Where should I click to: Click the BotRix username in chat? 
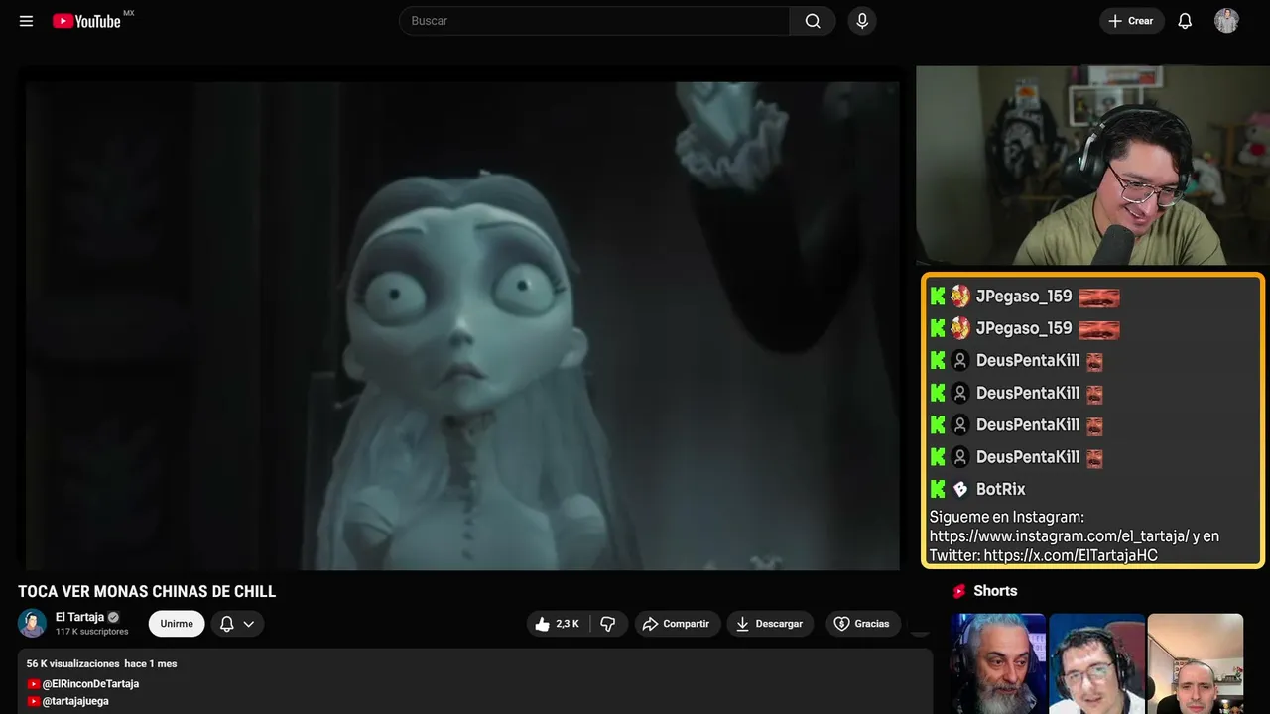pyautogui.click(x=1001, y=489)
